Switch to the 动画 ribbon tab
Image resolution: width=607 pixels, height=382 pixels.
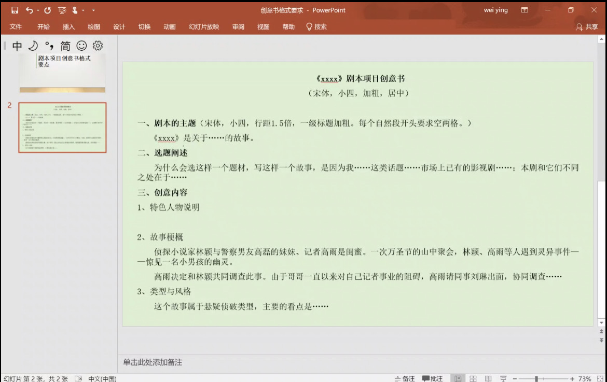(170, 27)
